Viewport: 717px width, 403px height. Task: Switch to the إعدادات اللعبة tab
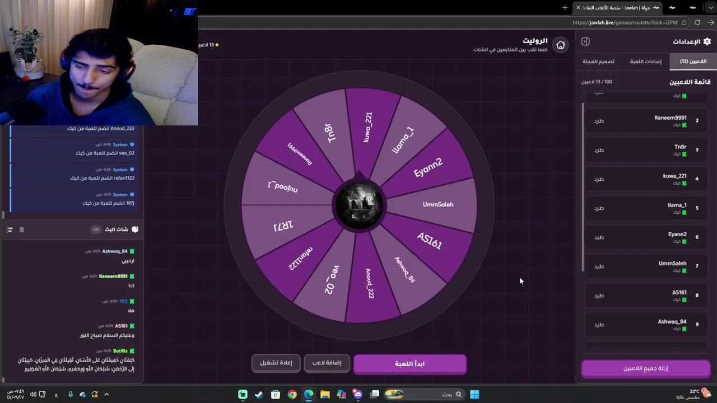[645, 61]
